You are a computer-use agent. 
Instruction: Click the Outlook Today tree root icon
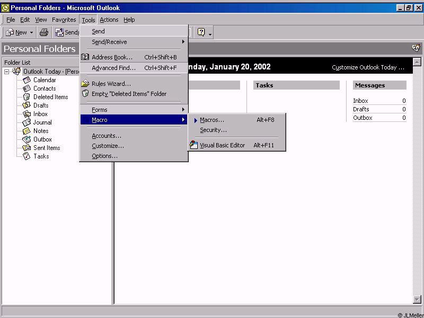(16, 72)
